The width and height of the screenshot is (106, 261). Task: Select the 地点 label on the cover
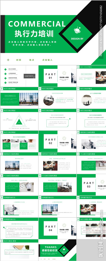click(x=32, y=60)
